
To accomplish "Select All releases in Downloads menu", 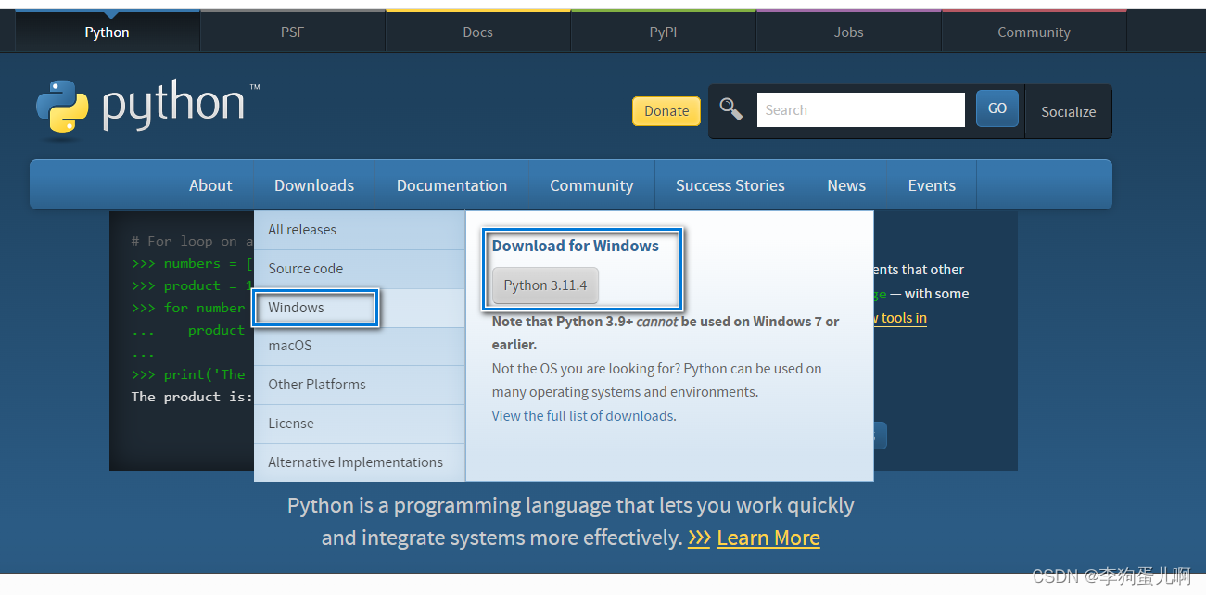I will point(360,230).
